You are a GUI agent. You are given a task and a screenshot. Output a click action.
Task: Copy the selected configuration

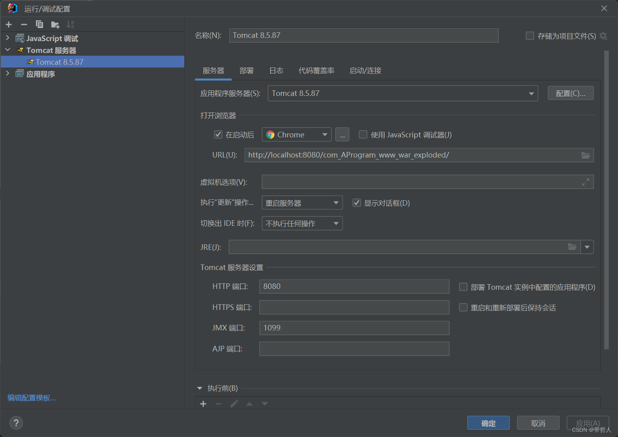pyautogui.click(x=39, y=24)
